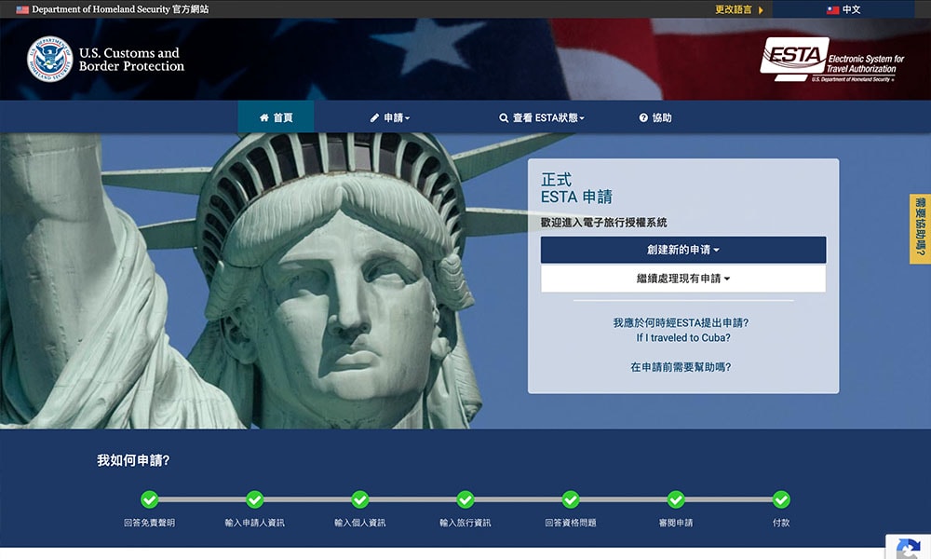Expand the 查看 ESTA狀態 menu
Viewport: 931px width, 559px height.
[542, 117]
